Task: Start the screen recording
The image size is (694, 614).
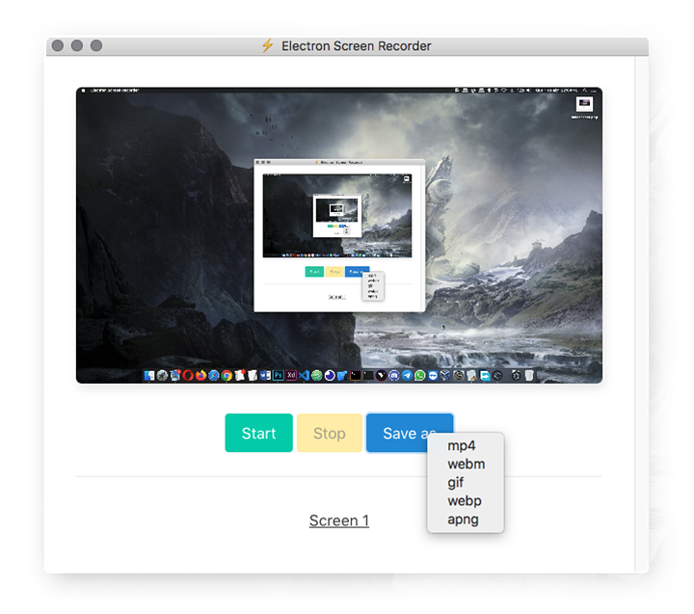Action: click(x=258, y=433)
